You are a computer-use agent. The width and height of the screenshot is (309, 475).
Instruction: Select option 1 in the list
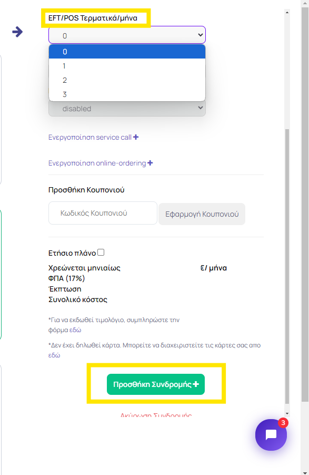(127, 66)
